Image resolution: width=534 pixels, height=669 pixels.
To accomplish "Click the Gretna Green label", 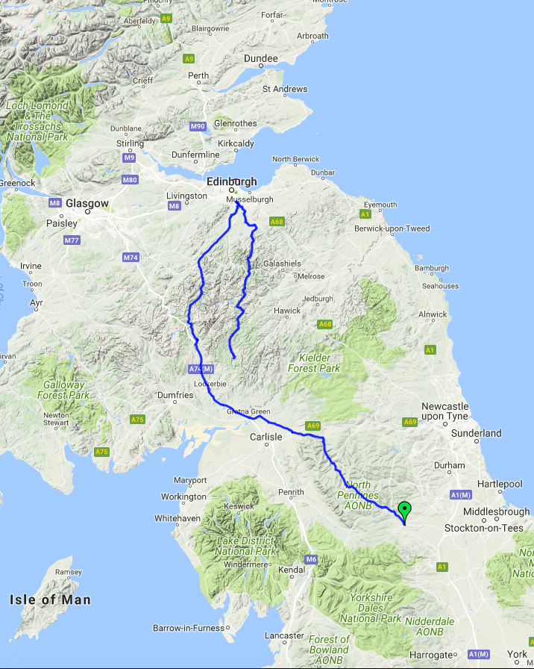I will point(248,411).
